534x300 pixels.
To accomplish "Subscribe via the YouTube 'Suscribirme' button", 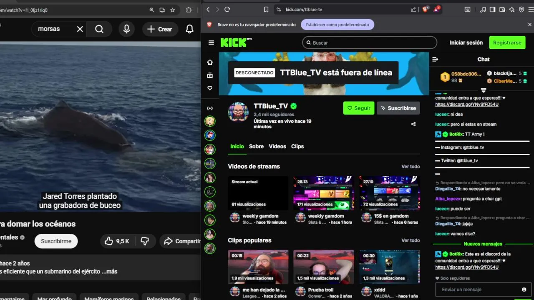I will [56, 241].
